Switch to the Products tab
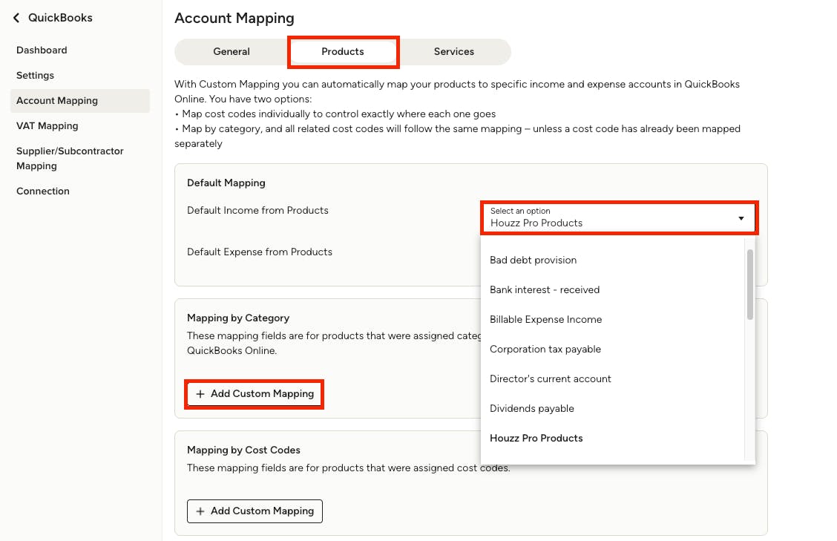Image resolution: width=837 pixels, height=541 pixels. click(343, 52)
